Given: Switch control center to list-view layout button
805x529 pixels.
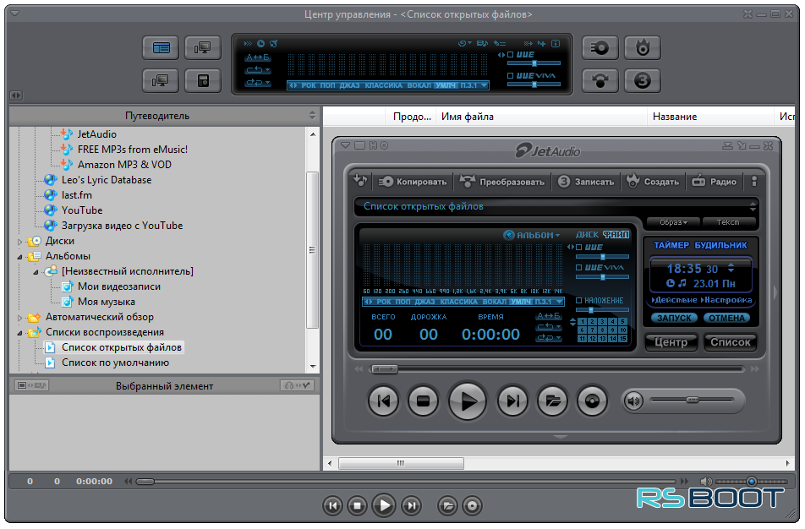Looking at the screenshot, I should pos(161,48).
